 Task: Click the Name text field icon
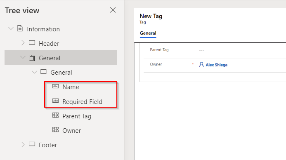pyautogui.click(x=55, y=86)
